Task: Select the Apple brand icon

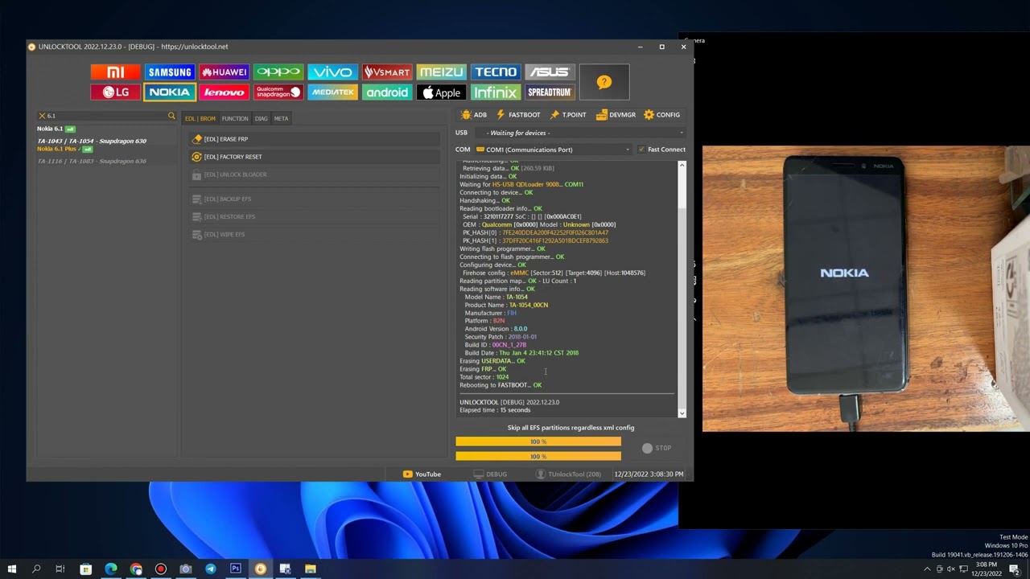Action: tap(442, 92)
